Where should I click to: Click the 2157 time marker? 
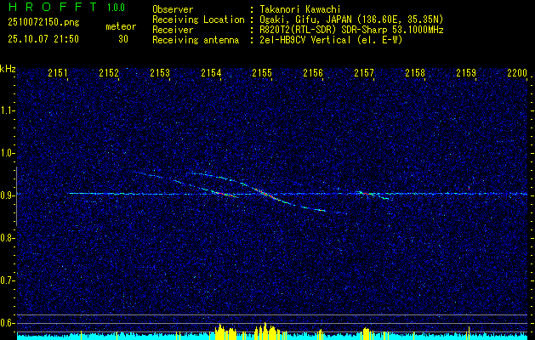[x=364, y=73]
